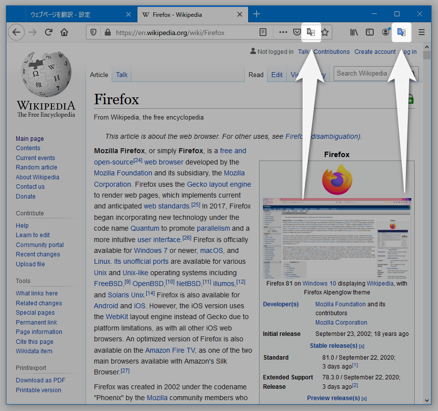Open Contributions link at top

(x=331, y=52)
